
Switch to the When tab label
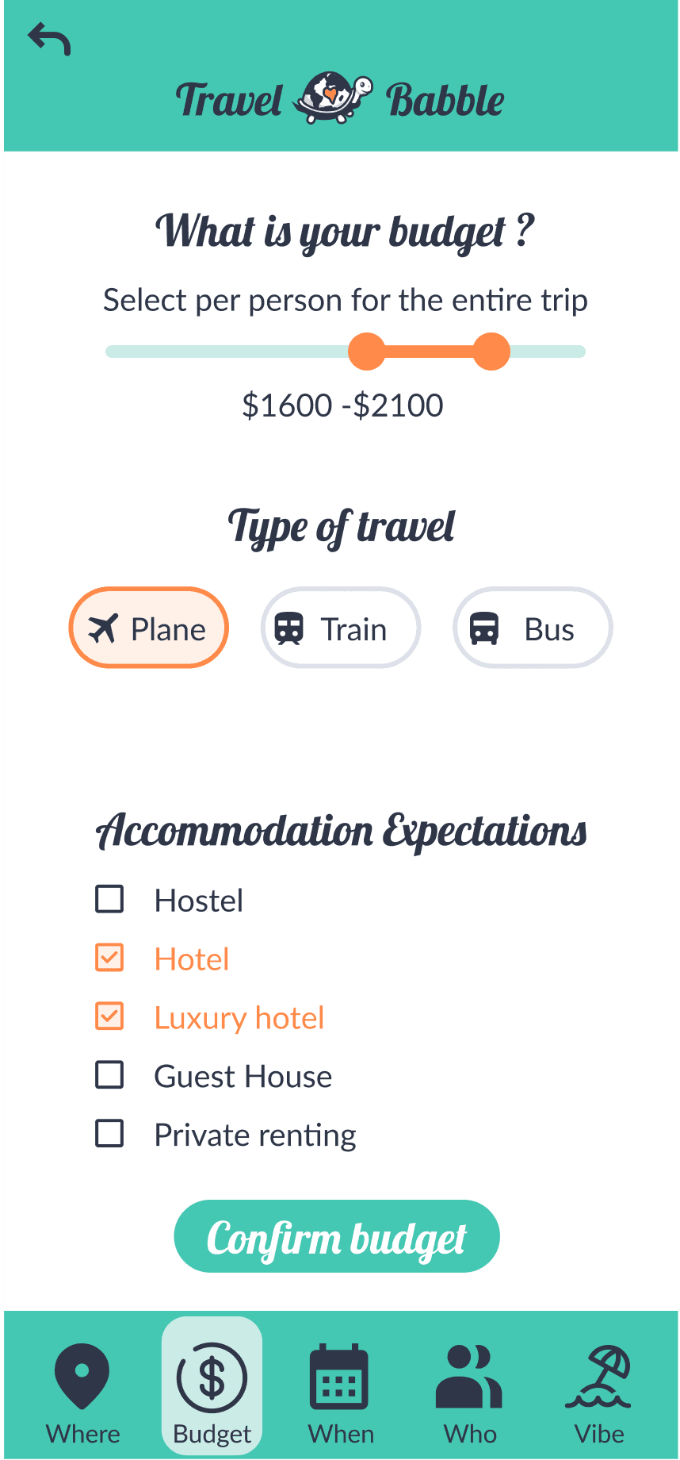coord(341,1435)
